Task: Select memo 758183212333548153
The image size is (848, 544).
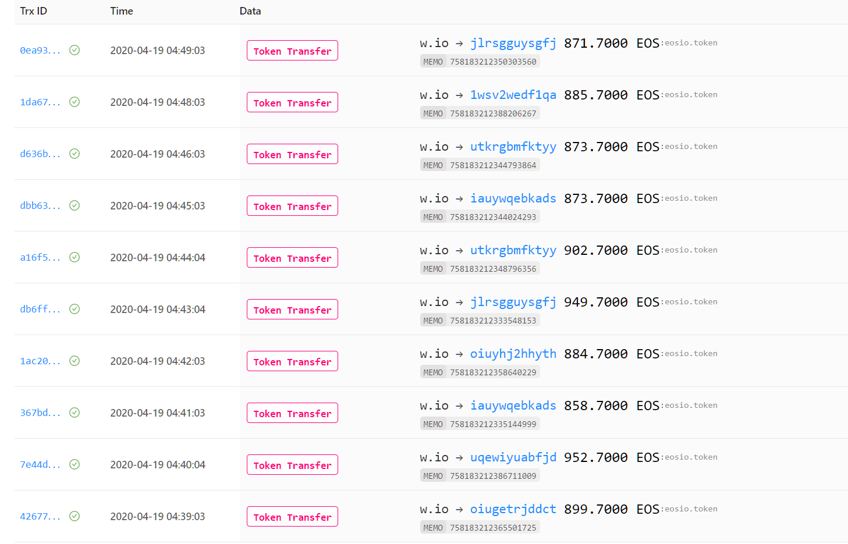Action: pyautogui.click(x=493, y=321)
